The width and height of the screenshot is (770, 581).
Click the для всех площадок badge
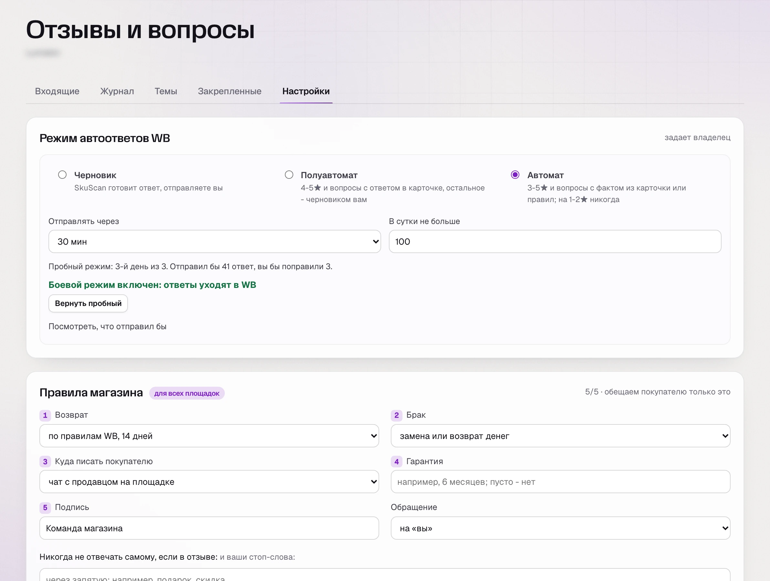click(187, 393)
